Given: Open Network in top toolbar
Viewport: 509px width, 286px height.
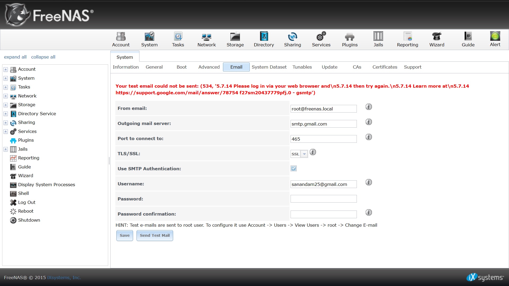Looking at the screenshot, I should click(x=207, y=39).
